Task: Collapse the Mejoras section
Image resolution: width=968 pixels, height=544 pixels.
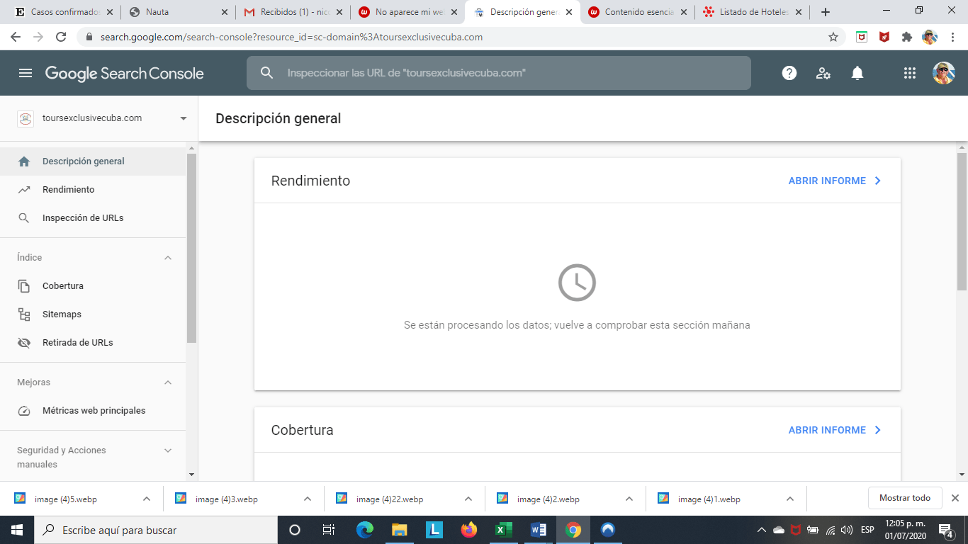Action: (x=168, y=382)
